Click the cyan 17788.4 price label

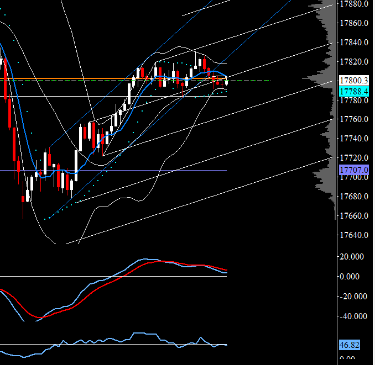(354, 91)
